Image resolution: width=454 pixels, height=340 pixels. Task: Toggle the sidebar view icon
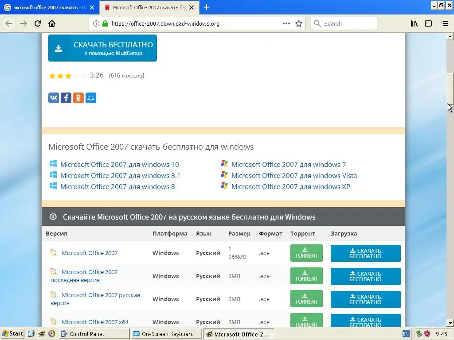pyautogui.click(x=428, y=23)
